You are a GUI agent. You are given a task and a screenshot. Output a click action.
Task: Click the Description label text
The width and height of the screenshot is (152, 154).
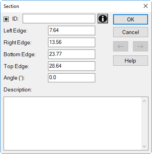pyautogui.click(x=17, y=90)
